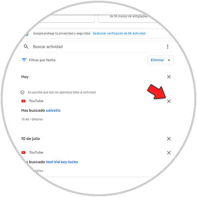Open Detalles for the 16:48 entry
The height and width of the screenshot is (197, 197).
(x=37, y=119)
